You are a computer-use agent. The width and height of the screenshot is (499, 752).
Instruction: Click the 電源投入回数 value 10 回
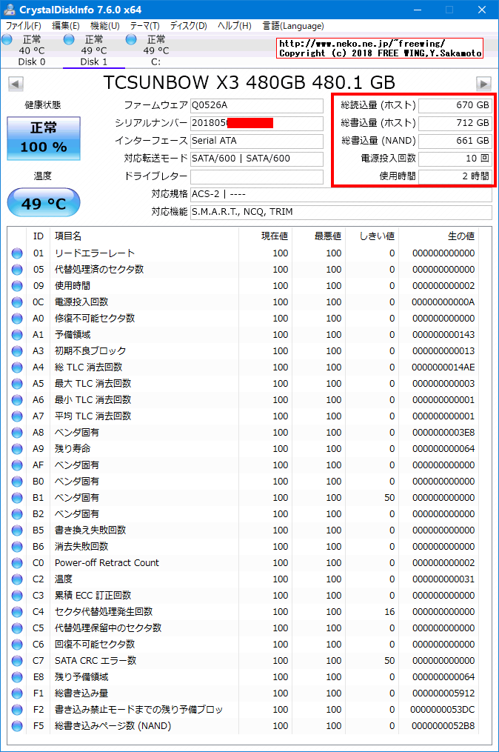[455, 159]
